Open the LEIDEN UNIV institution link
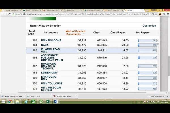 click(49, 73)
